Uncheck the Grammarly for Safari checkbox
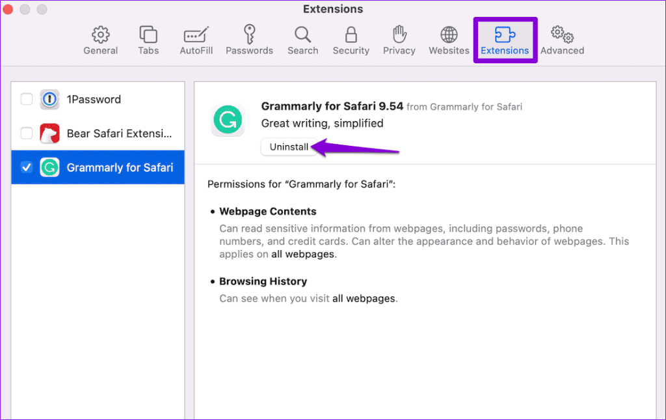This screenshot has width=666, height=420. (x=26, y=167)
